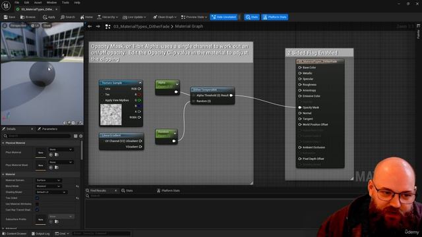Click the Normal input pin
Image resolution: width=422 pixels, height=237 pixels.
pyautogui.click(x=300, y=113)
